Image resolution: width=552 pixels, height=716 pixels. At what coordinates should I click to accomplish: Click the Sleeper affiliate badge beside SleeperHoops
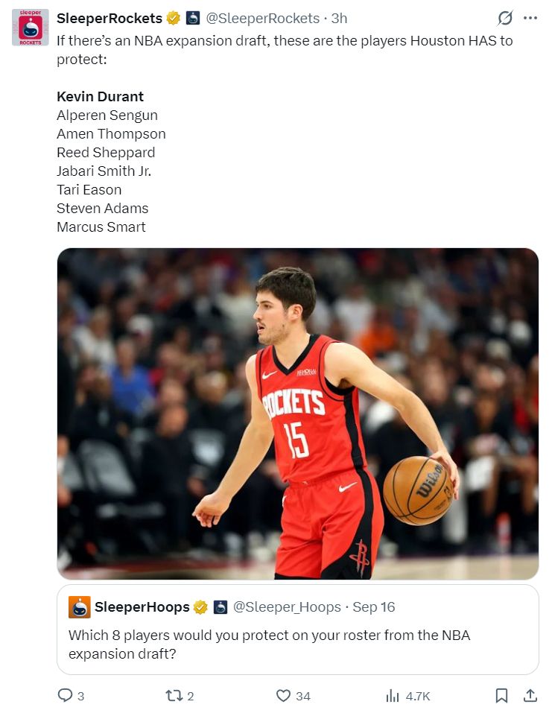[221, 607]
